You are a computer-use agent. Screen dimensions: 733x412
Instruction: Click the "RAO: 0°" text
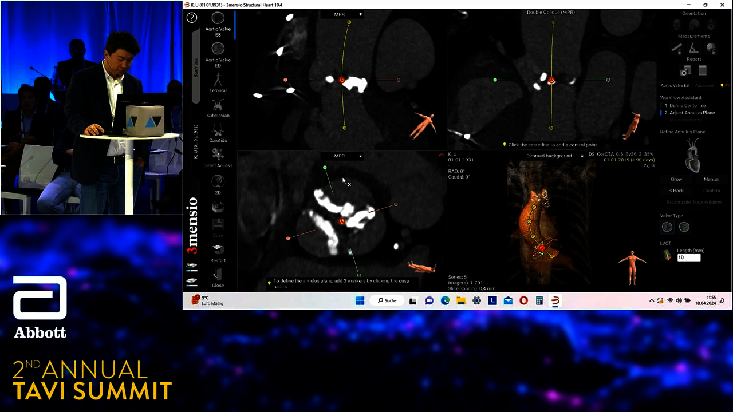(456, 171)
